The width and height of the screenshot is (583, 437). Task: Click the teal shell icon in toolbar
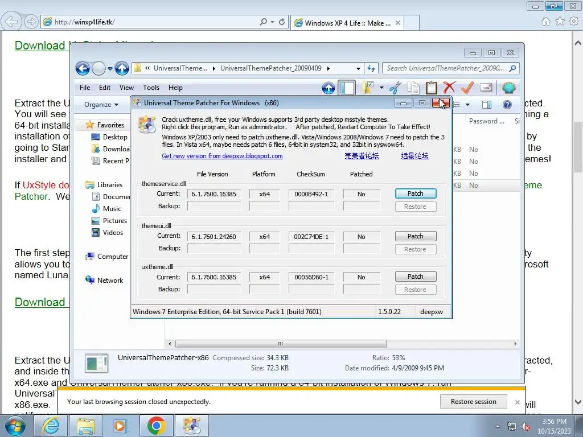tap(508, 88)
